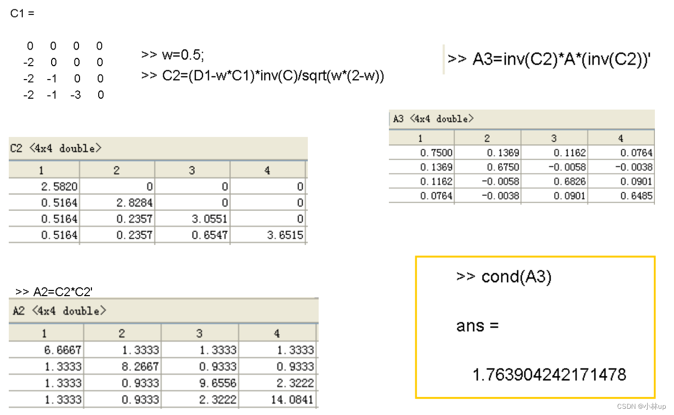Click 0.9333 in row two, column three of A2
The height and width of the screenshot is (415, 674).
[199, 366]
